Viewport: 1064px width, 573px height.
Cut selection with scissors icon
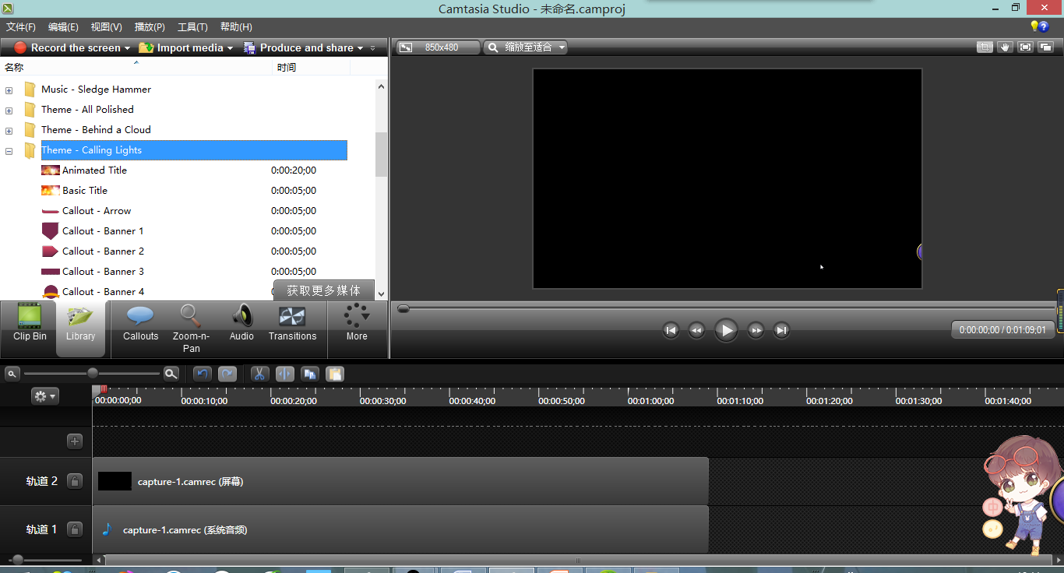[x=259, y=374]
